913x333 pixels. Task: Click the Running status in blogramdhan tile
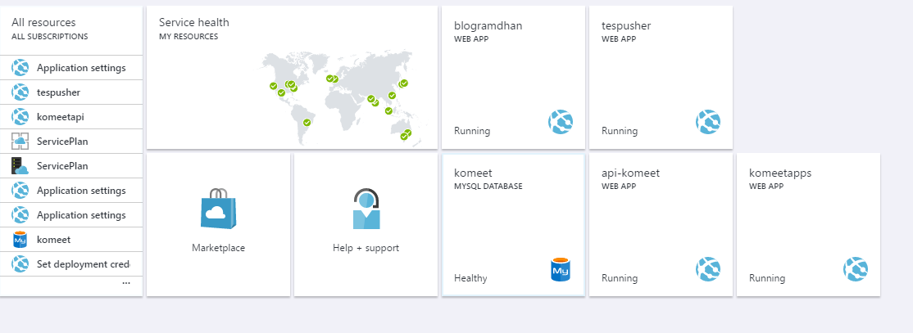click(x=472, y=131)
